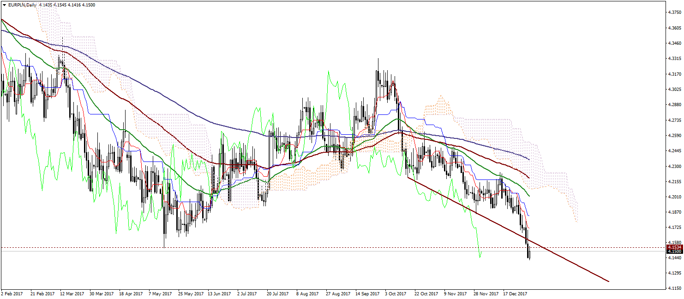Click the 4.2880 price axis label

[x=675, y=104]
